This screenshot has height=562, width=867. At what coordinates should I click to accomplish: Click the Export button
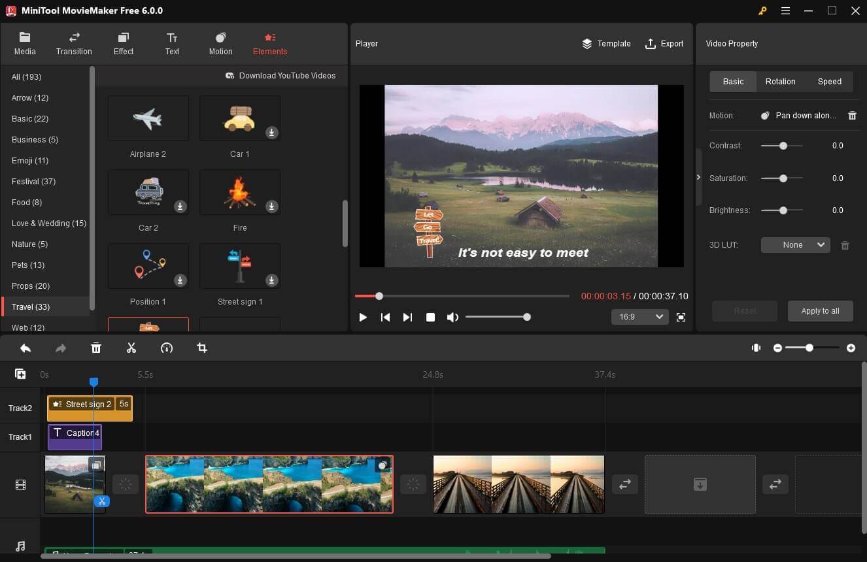pyautogui.click(x=664, y=44)
